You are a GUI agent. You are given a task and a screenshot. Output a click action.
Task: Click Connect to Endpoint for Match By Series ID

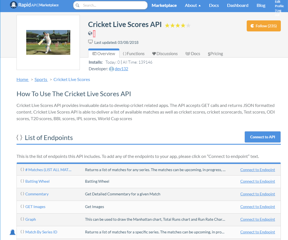pyautogui.click(x=257, y=232)
